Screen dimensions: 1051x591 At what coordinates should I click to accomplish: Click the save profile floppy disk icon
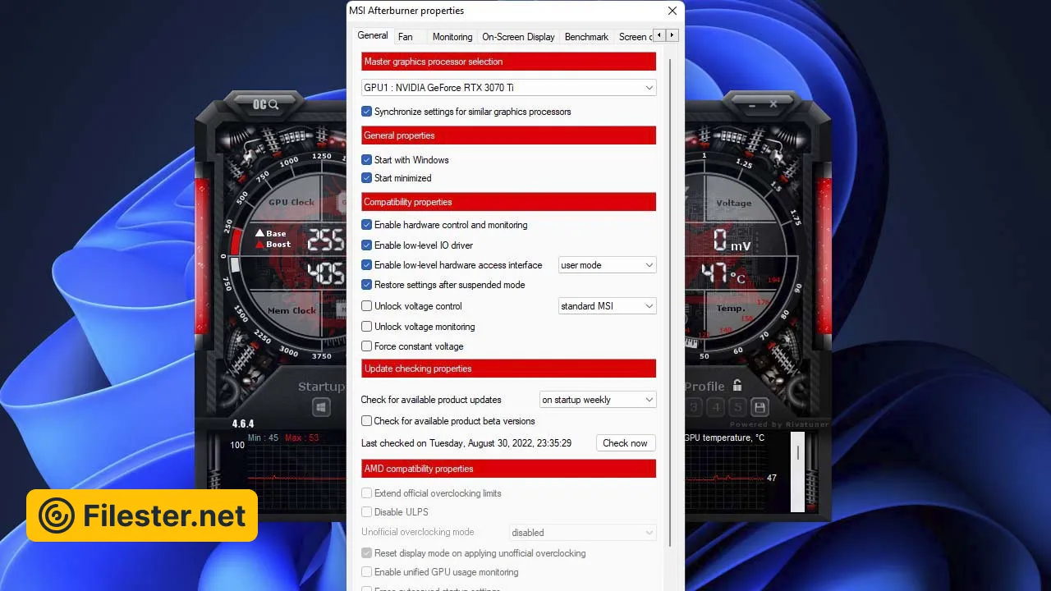pyautogui.click(x=760, y=407)
